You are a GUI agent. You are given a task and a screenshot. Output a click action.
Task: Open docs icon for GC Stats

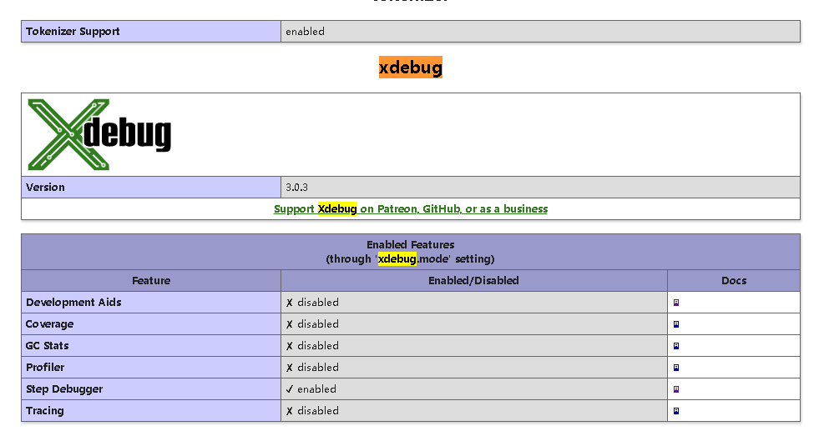click(x=676, y=346)
